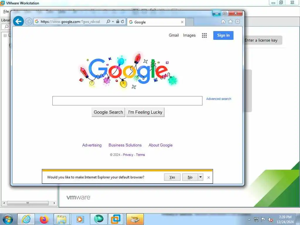Collapse the VMware library tree node
Viewport: 300px width, 225px height.
pos(5,35)
